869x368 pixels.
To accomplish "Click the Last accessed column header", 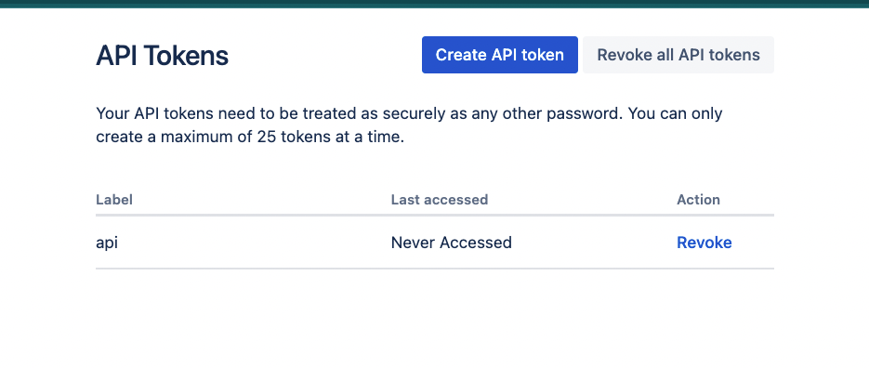I will [440, 200].
